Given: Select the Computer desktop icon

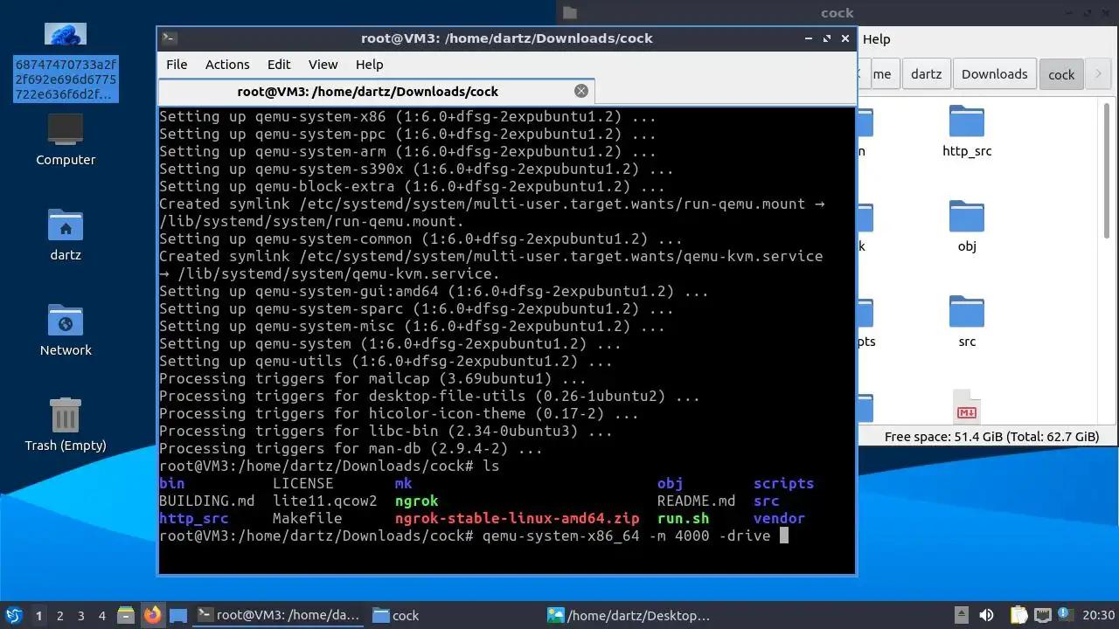Looking at the screenshot, I should point(66,140).
